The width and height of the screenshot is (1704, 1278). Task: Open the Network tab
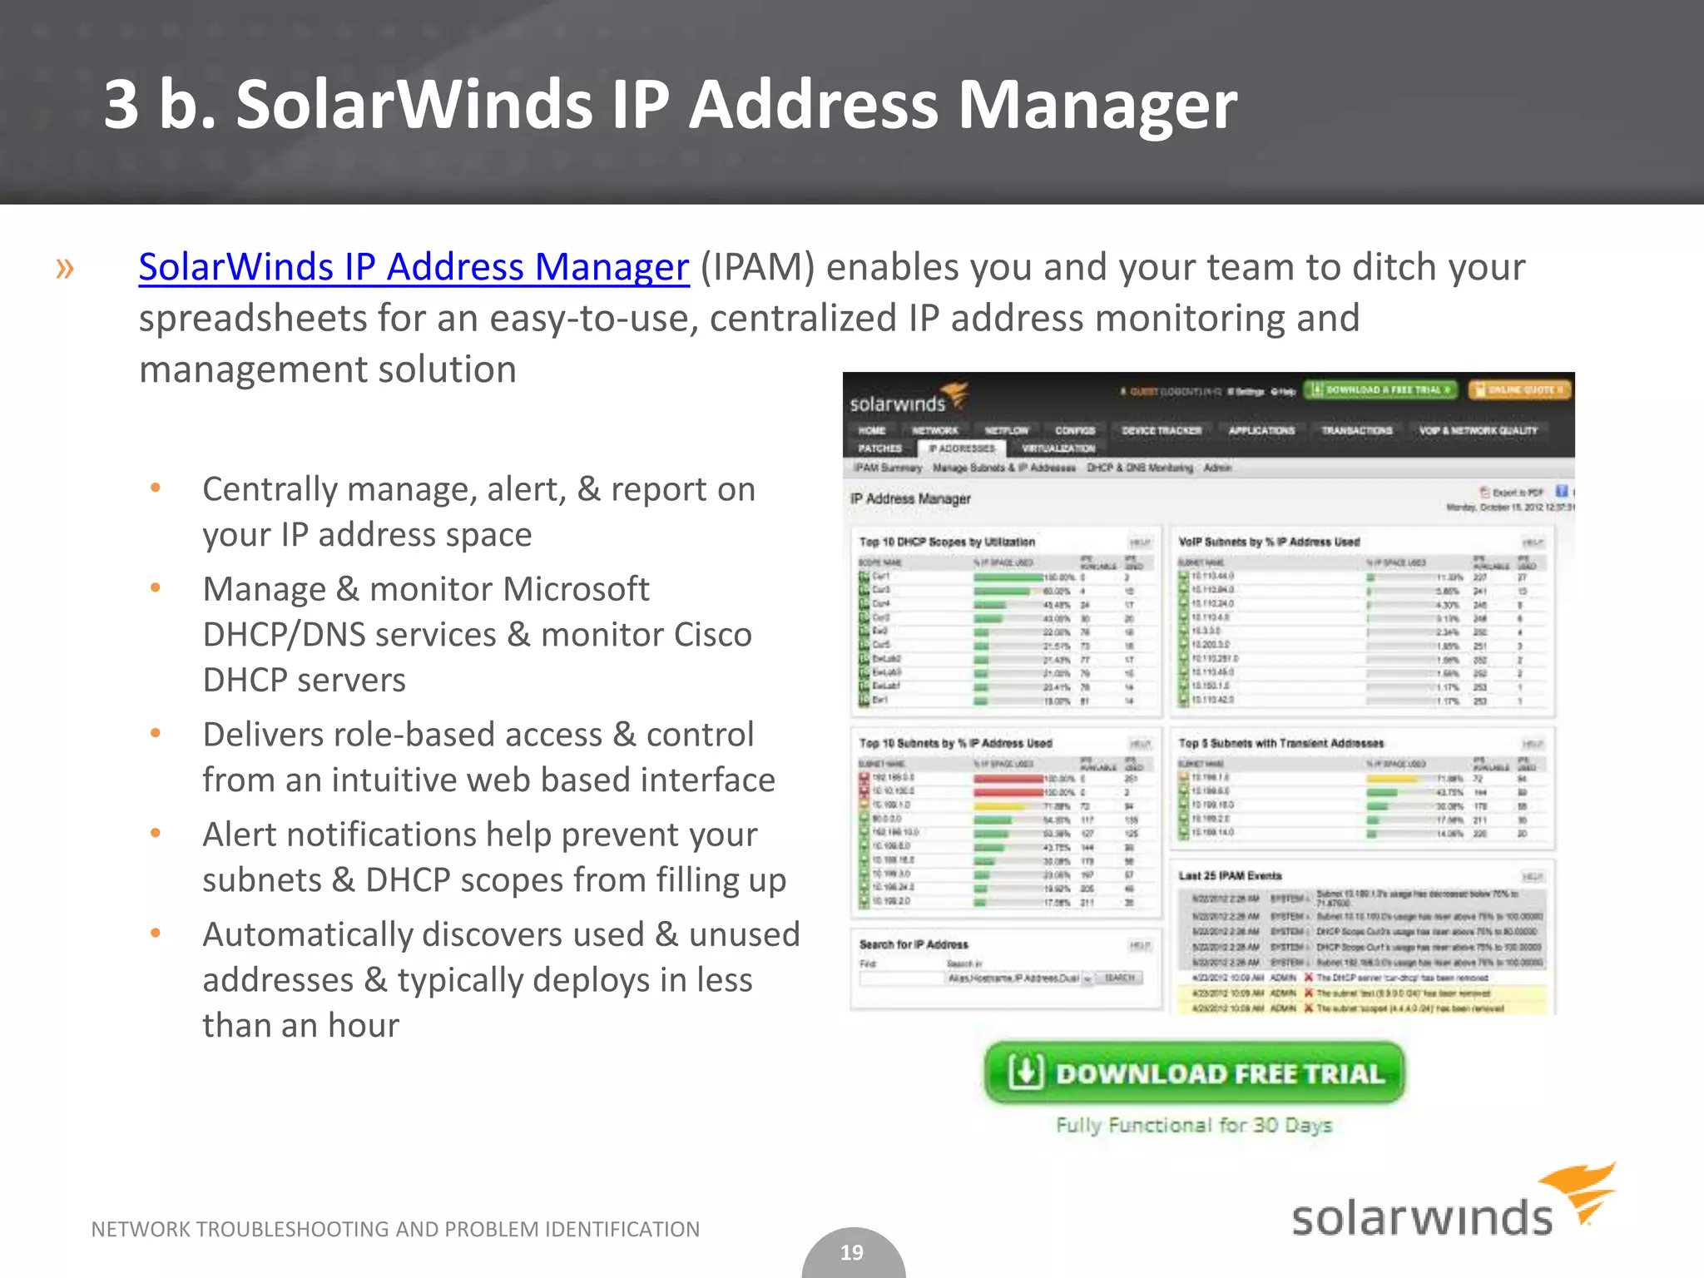(935, 430)
